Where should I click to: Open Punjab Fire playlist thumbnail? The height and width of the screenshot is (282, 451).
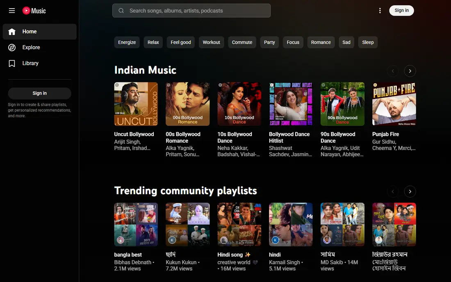pyautogui.click(x=394, y=104)
